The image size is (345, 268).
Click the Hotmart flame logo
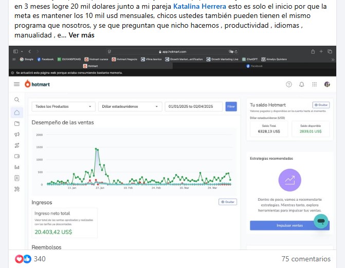[x=27, y=84]
